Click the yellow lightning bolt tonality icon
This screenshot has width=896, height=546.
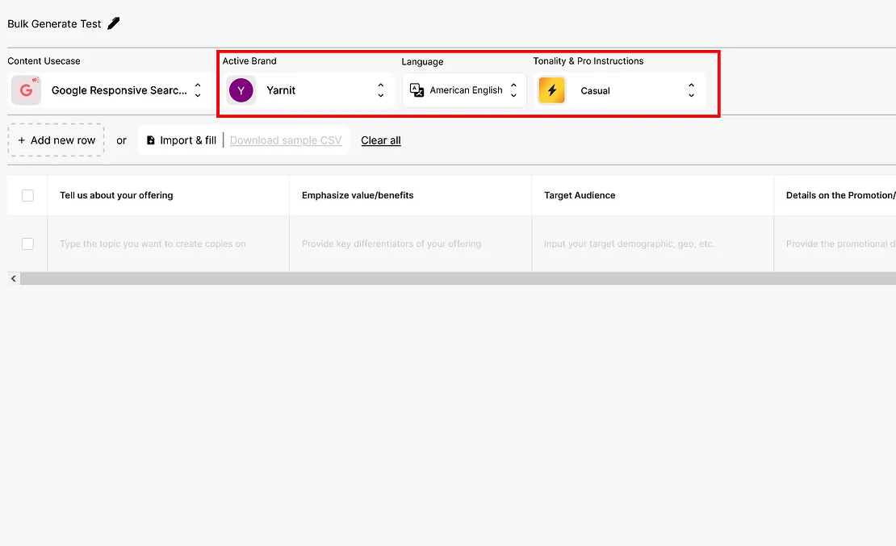tap(551, 90)
